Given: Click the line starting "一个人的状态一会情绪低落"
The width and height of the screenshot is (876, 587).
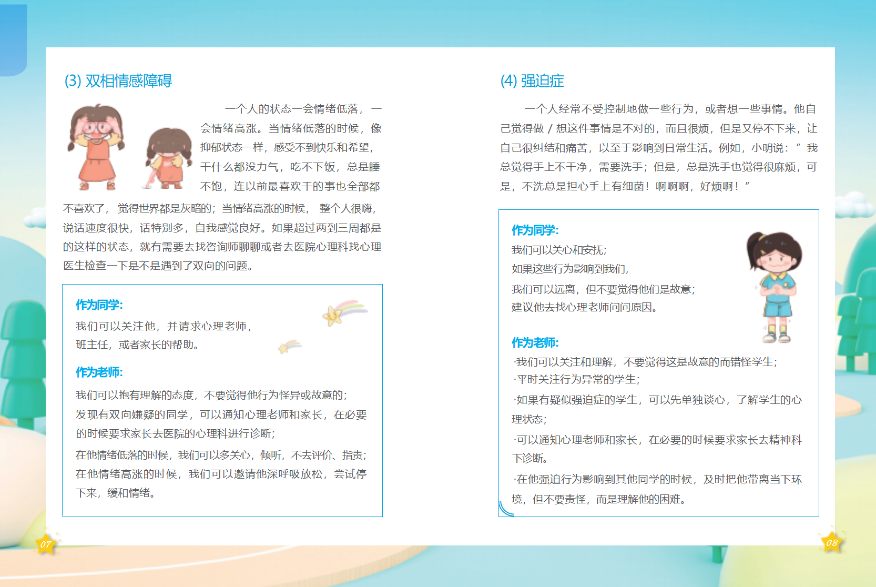Looking at the screenshot, I should 303,109.
